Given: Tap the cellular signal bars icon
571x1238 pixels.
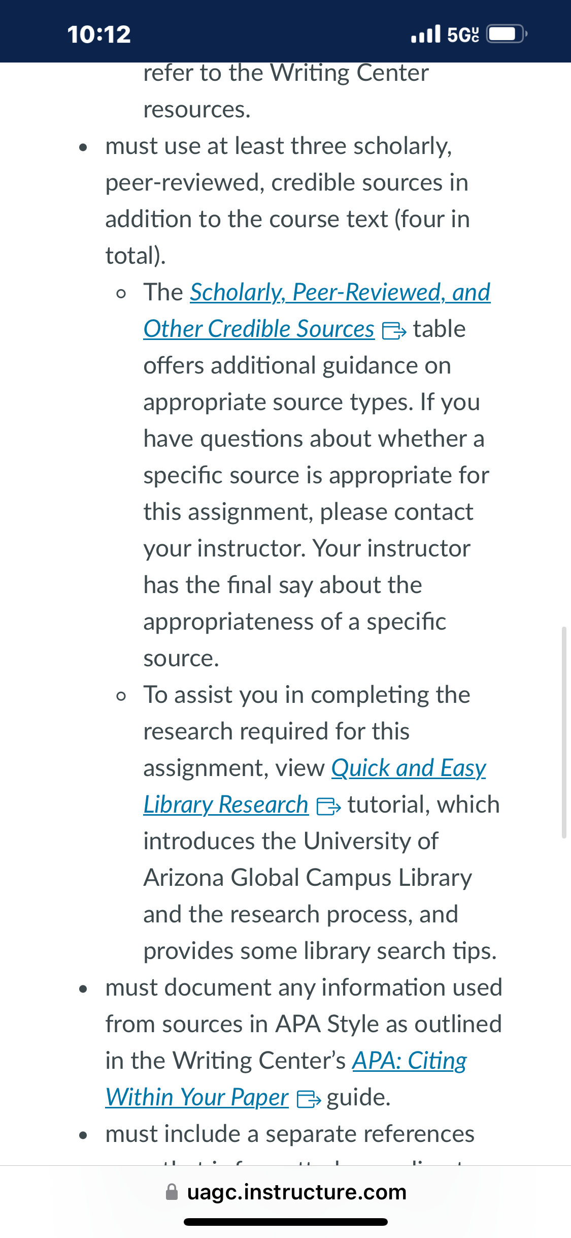Looking at the screenshot, I should click(x=425, y=34).
